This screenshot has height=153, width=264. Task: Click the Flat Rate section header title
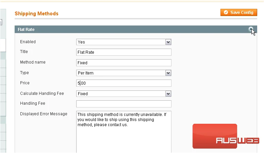[x=26, y=30]
